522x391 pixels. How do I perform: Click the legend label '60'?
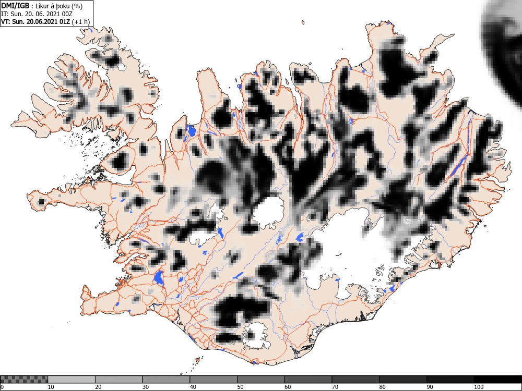pos(287,387)
